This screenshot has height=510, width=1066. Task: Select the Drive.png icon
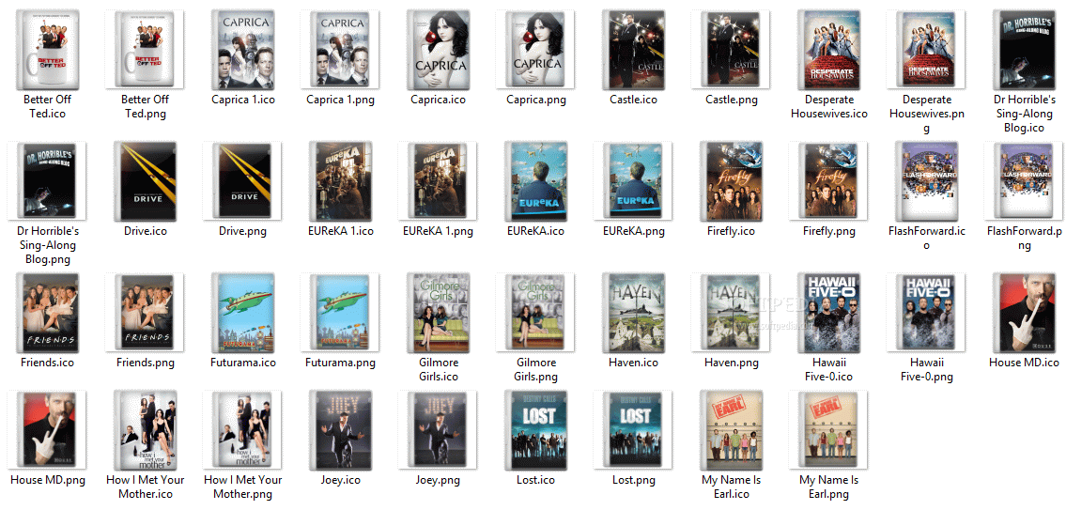click(242, 181)
